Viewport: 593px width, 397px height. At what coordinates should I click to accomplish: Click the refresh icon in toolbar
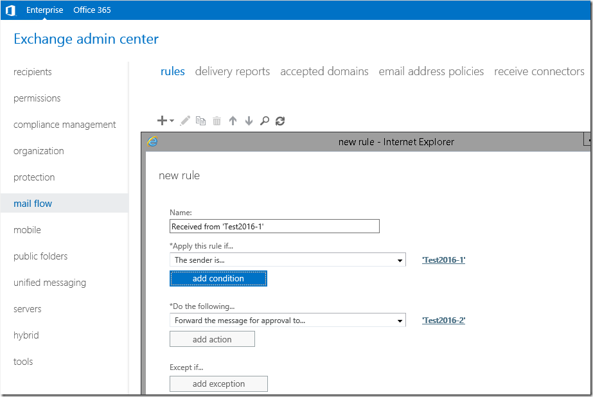[280, 121]
